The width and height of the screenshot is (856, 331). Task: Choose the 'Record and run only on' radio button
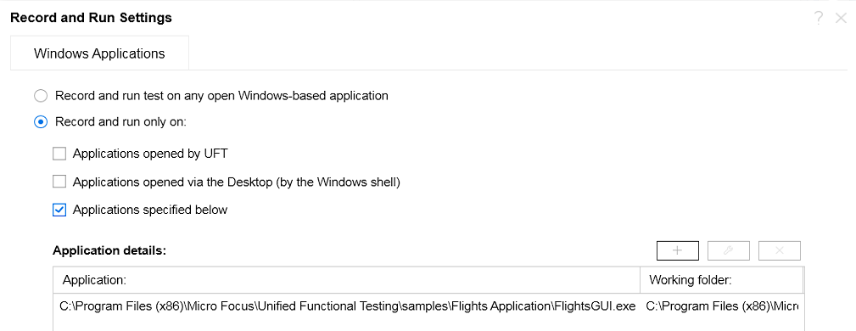click(41, 122)
